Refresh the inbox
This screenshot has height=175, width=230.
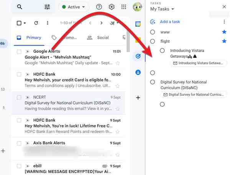click(x=36, y=23)
